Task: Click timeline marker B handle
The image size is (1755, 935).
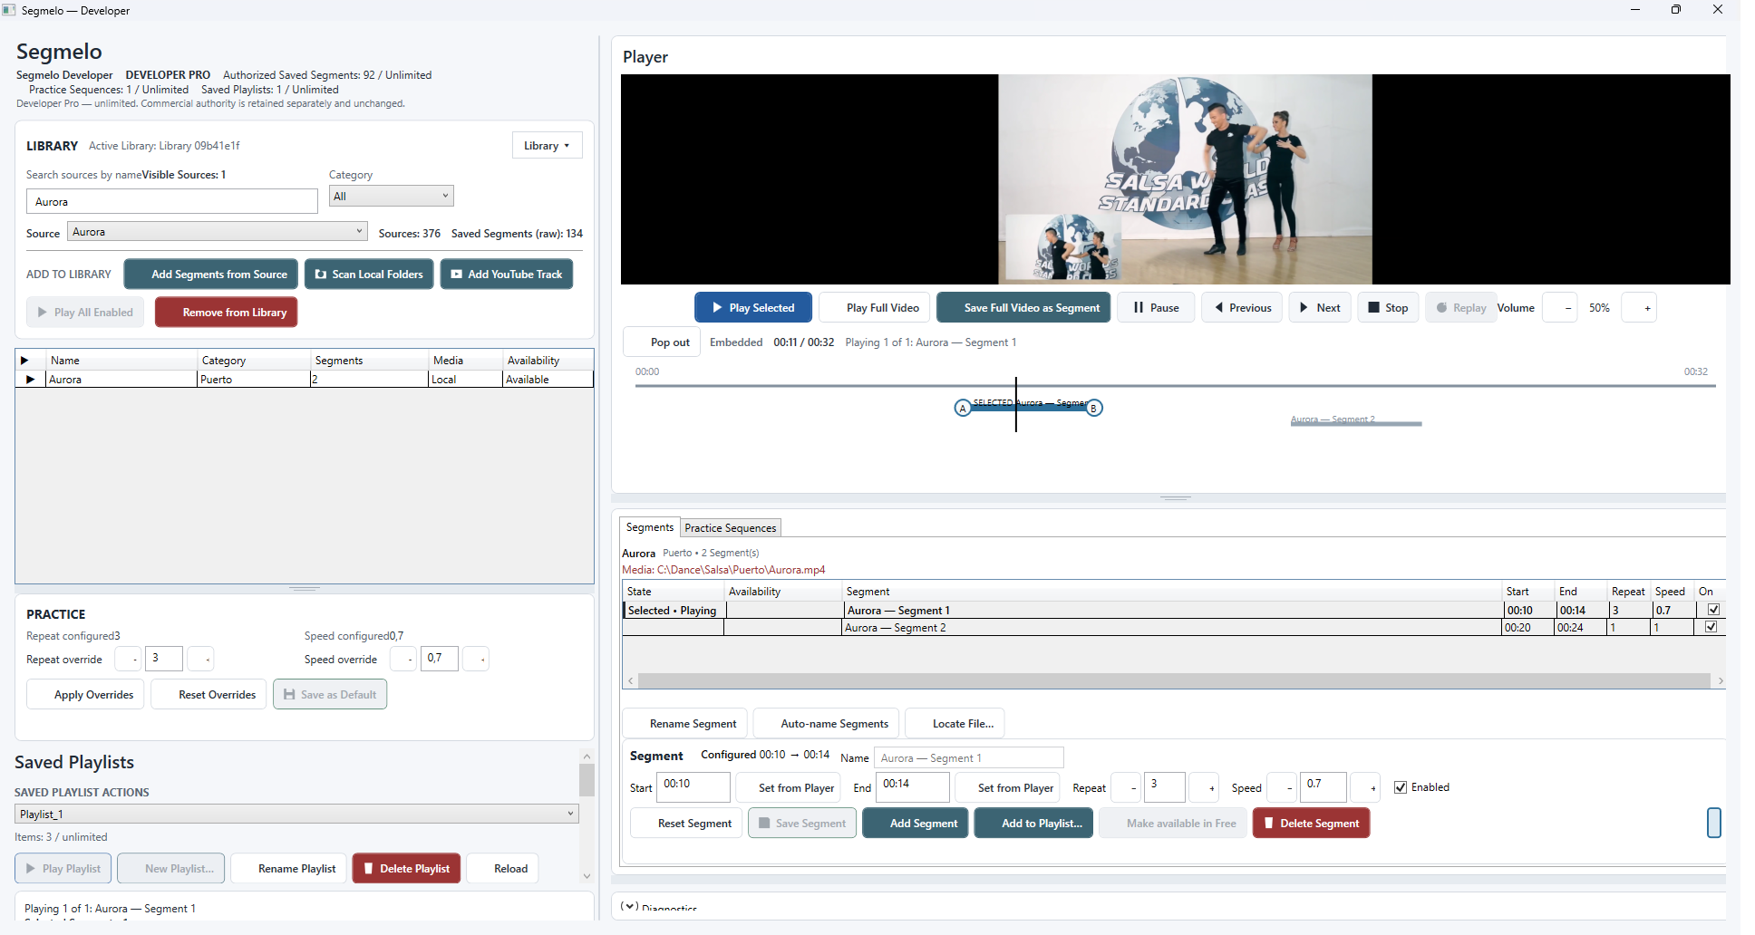Action: pyautogui.click(x=1094, y=409)
